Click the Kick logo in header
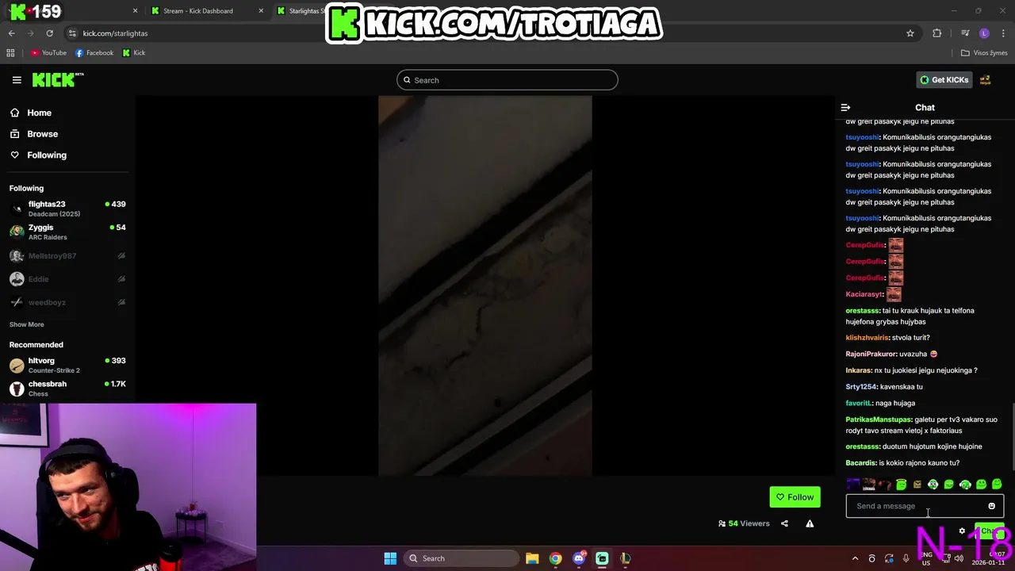Image resolution: width=1015 pixels, height=571 pixels. pos(57,79)
